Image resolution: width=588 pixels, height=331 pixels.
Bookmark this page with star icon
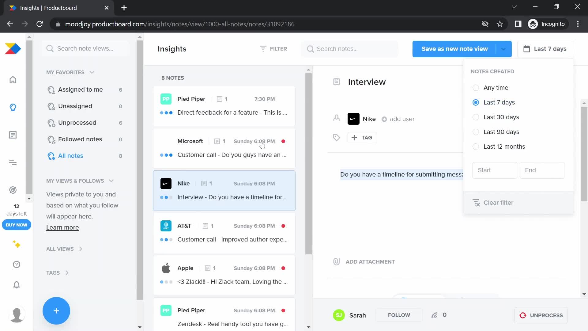pyautogui.click(x=500, y=24)
